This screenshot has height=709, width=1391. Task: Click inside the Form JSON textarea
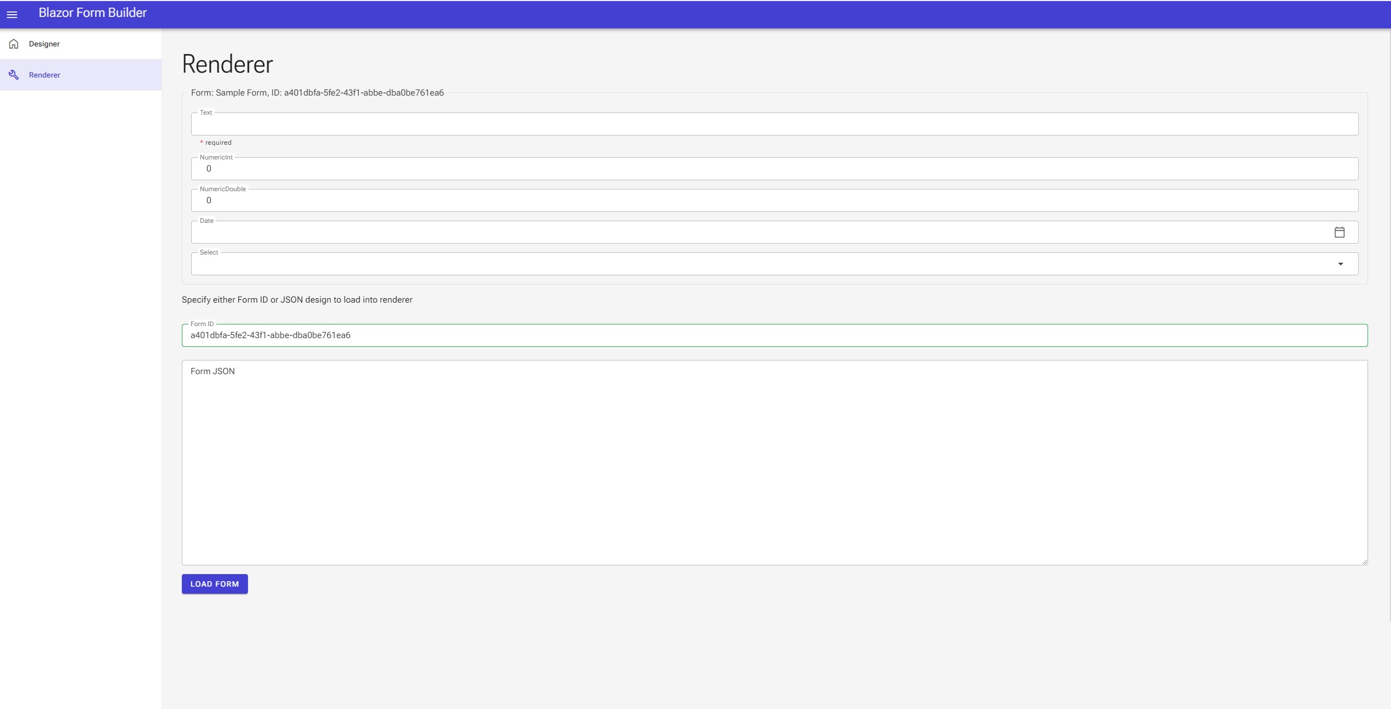pyautogui.click(x=774, y=463)
